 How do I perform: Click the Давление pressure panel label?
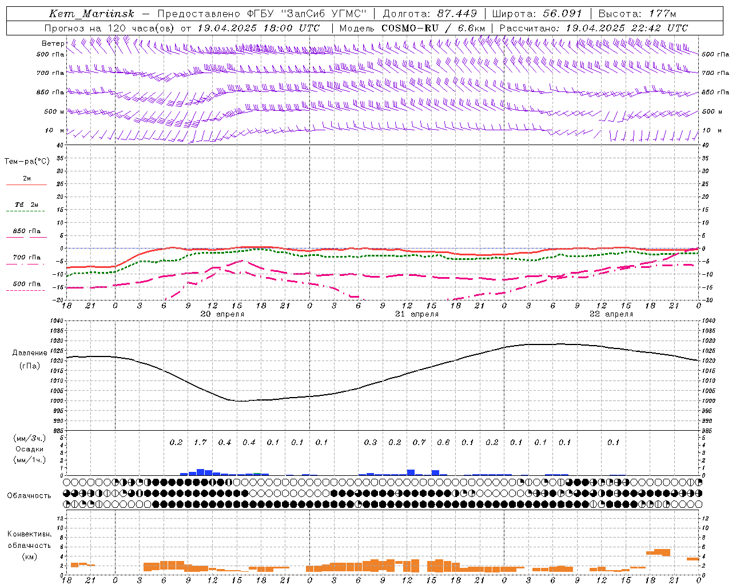[x=30, y=353]
